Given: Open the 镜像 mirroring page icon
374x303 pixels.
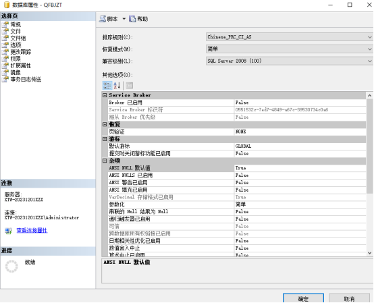Looking at the screenshot, I should [x=5, y=72].
